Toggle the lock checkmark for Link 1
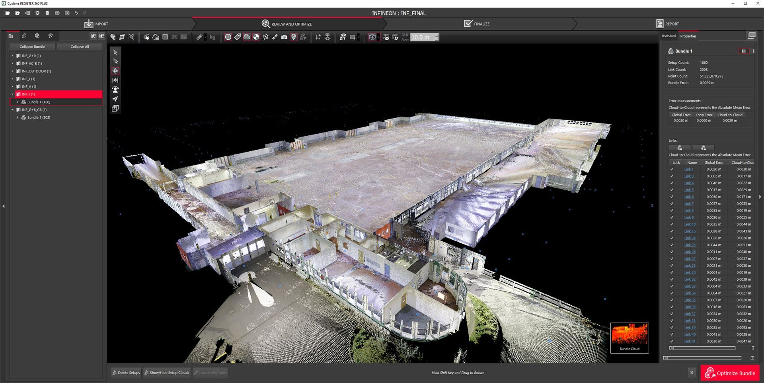 (x=672, y=169)
